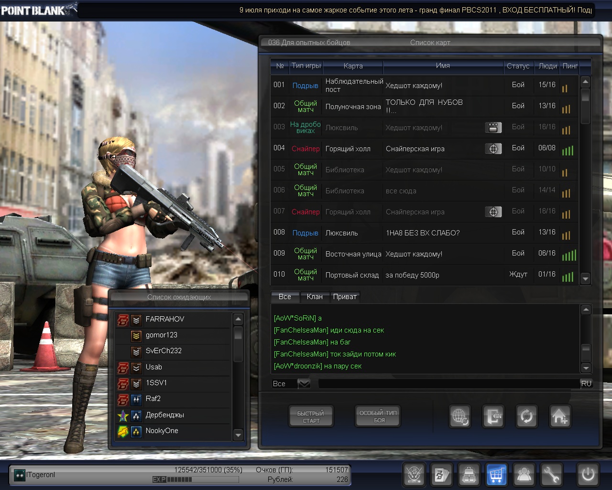The height and width of the screenshot is (490, 612).
Task: Click the change server globe icon
Action: coord(460,416)
